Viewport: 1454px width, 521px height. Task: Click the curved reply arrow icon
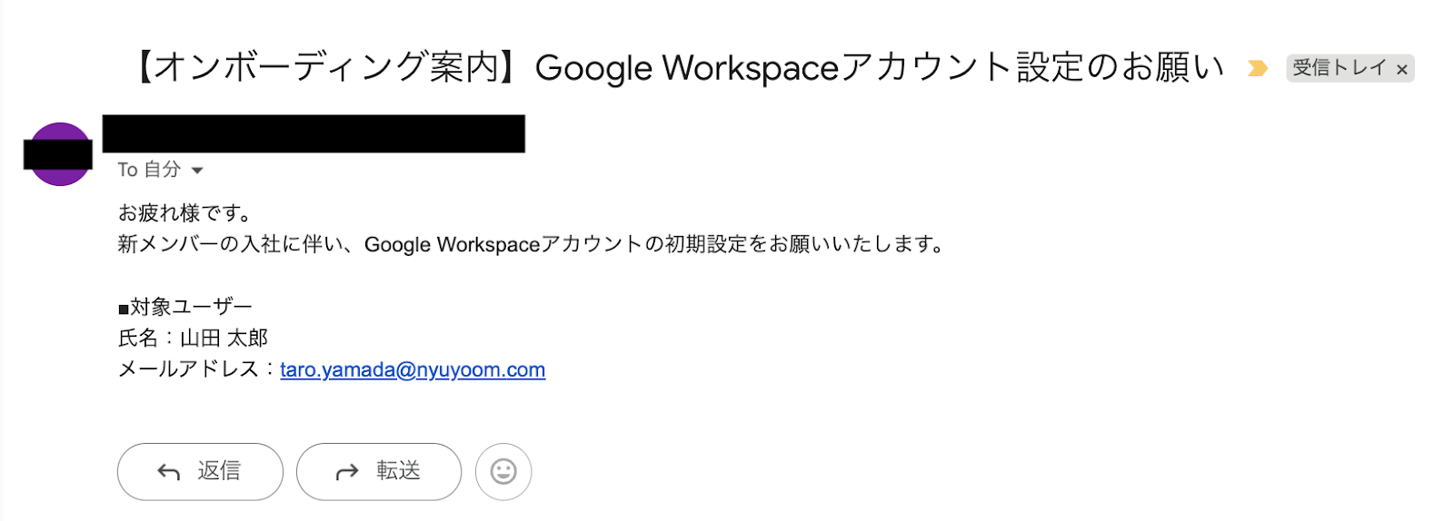169,472
